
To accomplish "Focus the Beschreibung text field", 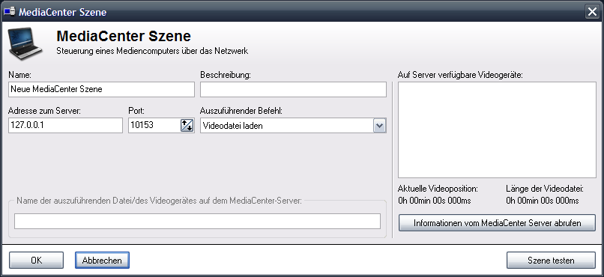I will point(293,89).
